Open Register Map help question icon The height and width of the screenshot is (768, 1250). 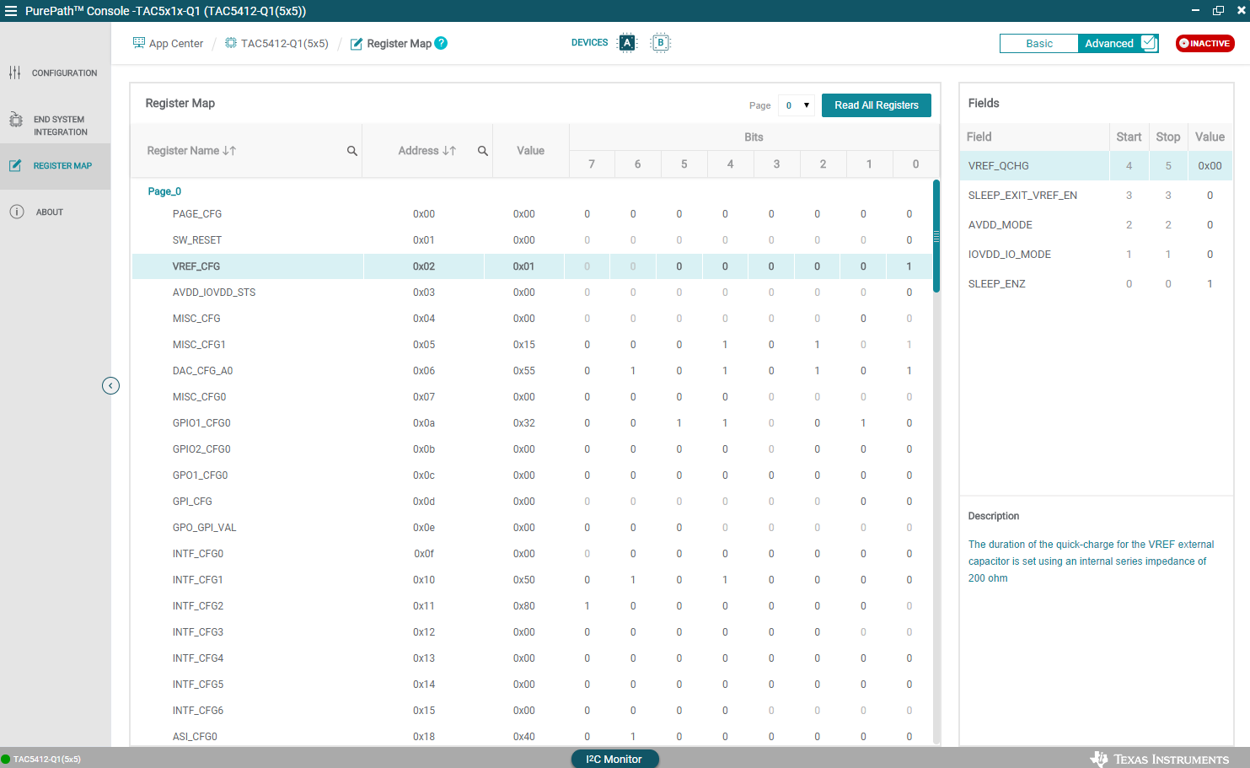441,43
